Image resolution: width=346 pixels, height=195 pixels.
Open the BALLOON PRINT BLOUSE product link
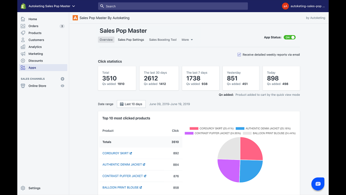coord(121,188)
